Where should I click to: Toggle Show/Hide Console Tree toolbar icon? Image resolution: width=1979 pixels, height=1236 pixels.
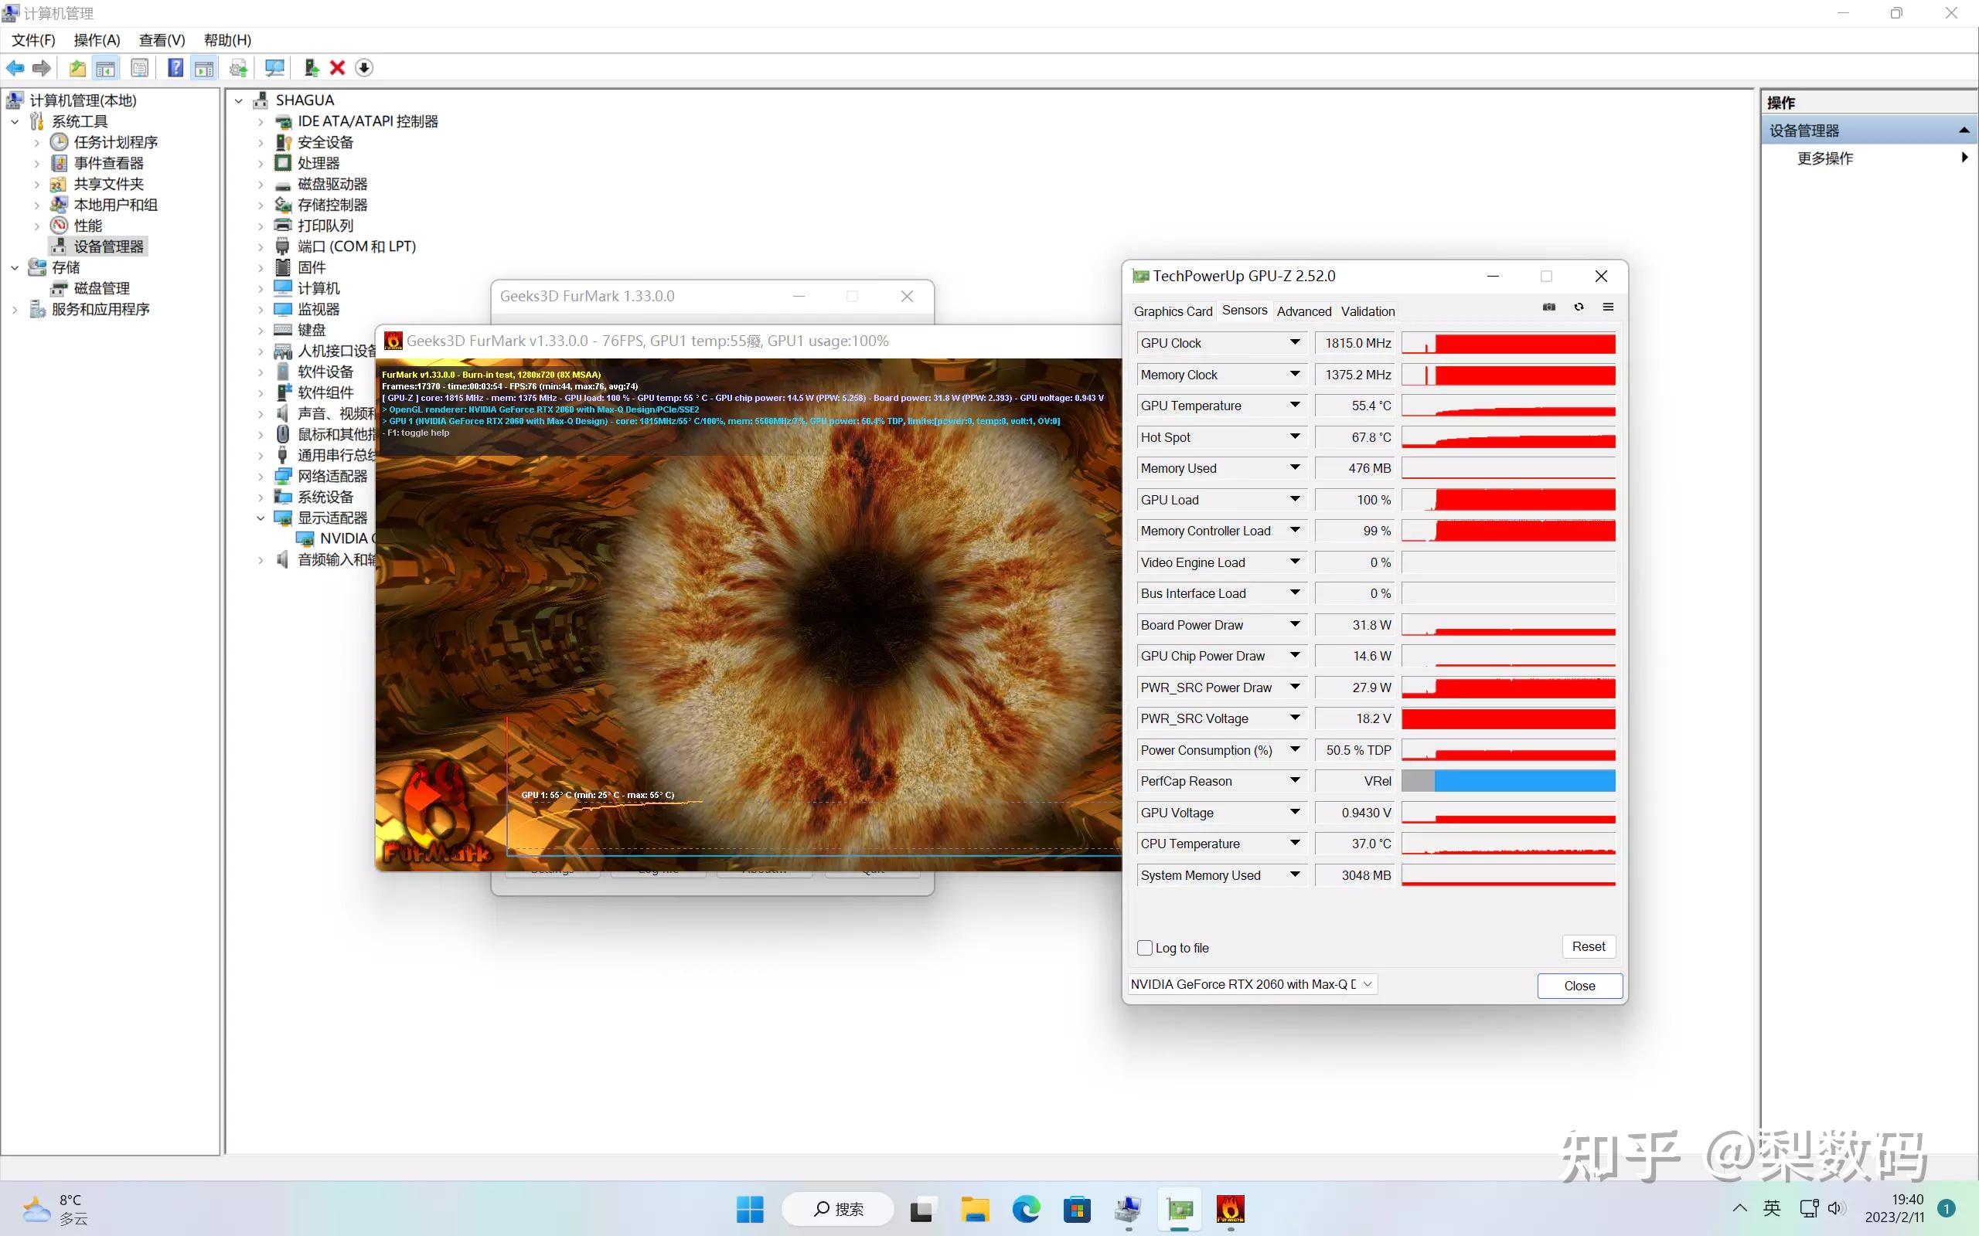(105, 68)
